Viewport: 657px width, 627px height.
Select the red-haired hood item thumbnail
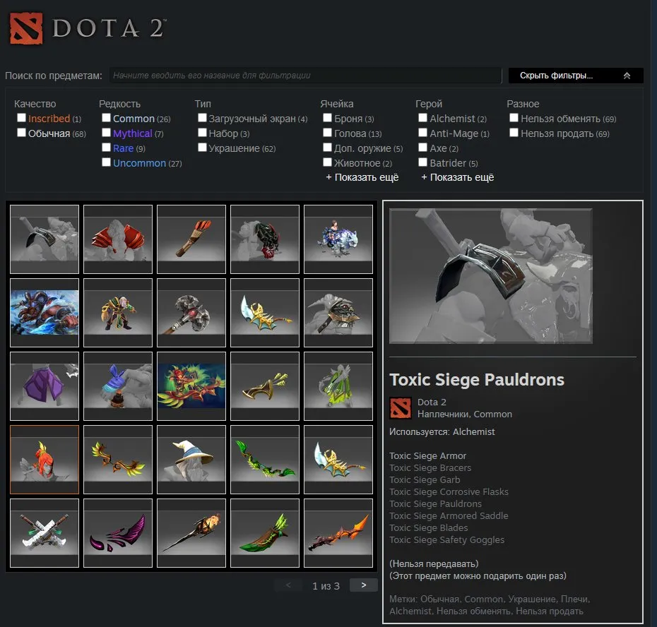[x=45, y=460]
